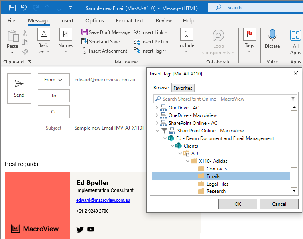Select the Research folder

click(212, 191)
